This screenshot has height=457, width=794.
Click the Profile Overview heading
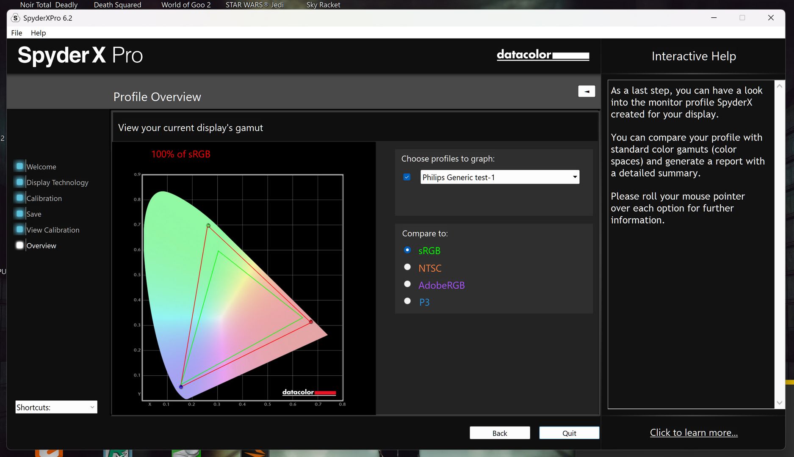[x=157, y=97]
